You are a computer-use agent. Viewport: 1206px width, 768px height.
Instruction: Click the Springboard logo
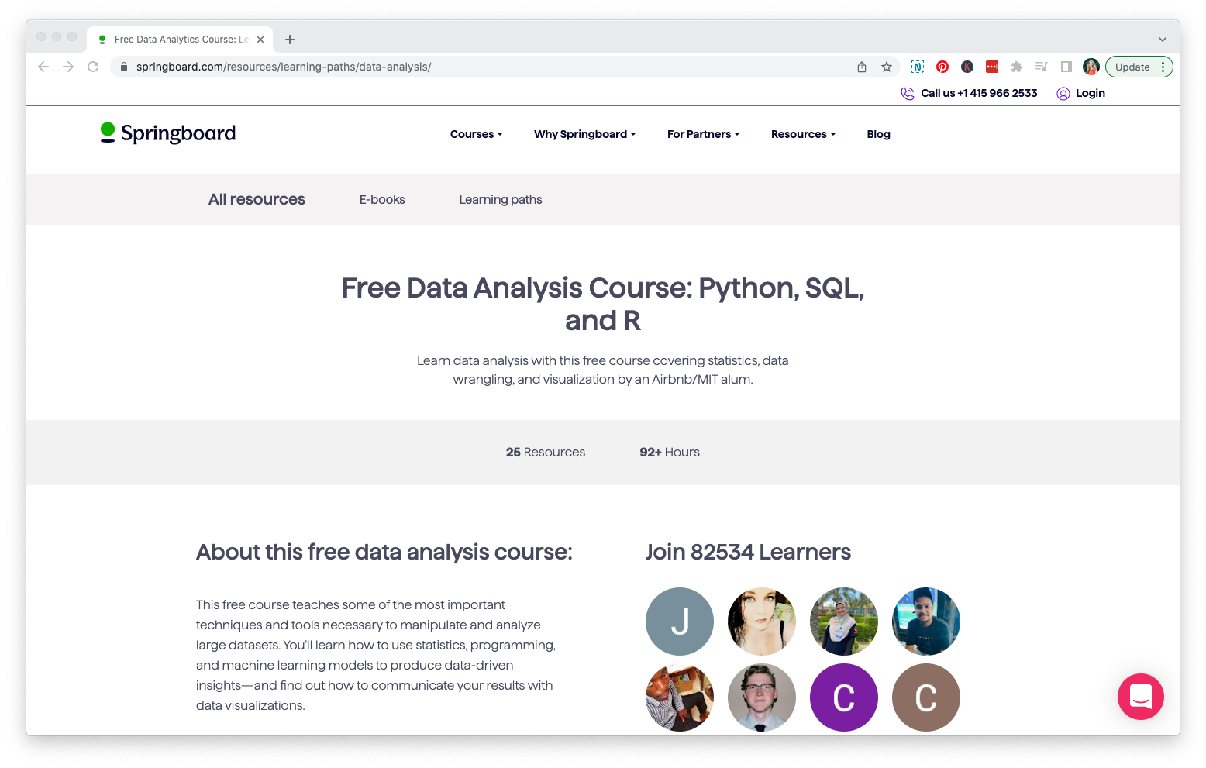168,133
